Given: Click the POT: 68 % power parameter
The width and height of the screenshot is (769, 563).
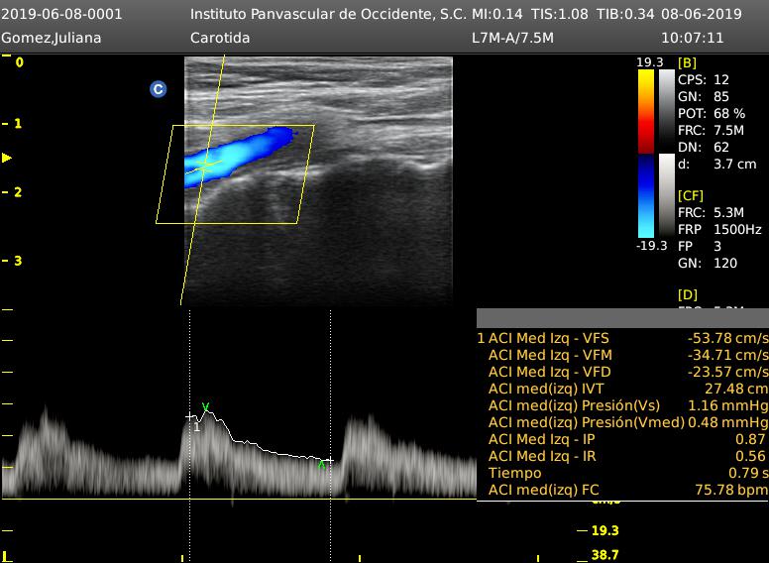Looking at the screenshot, I should point(712,113).
